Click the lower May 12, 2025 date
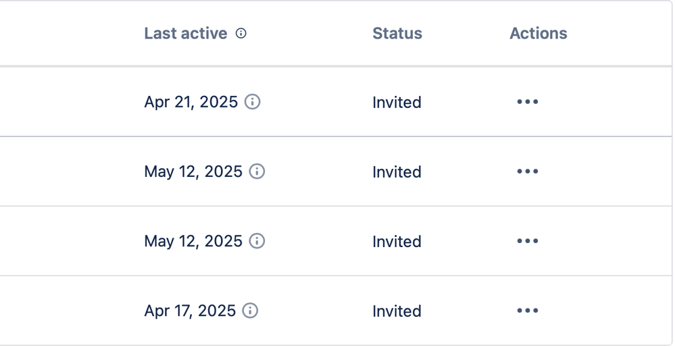The height and width of the screenshot is (347, 675). coord(193,241)
